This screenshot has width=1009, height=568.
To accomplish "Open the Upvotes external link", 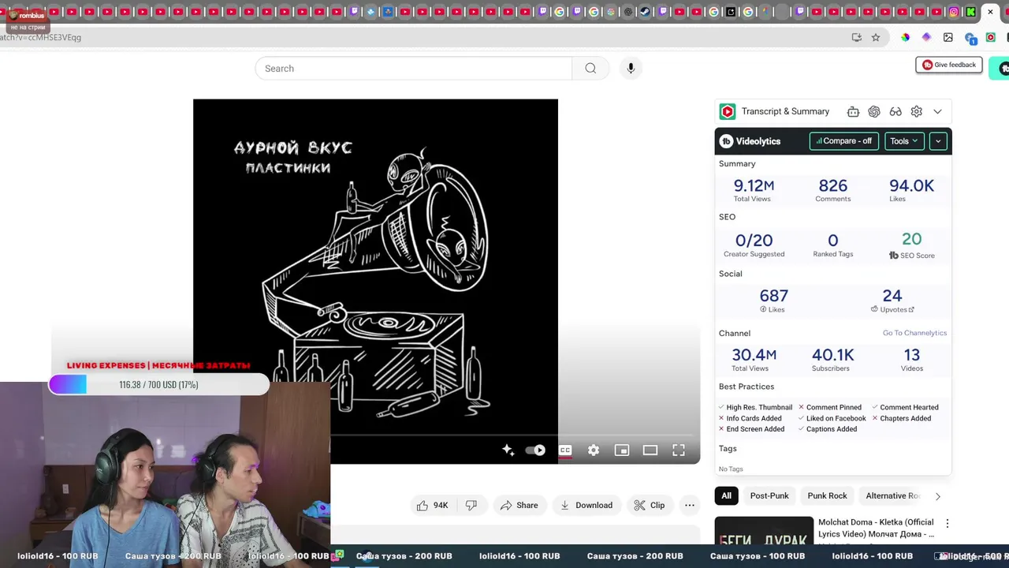I will coord(893,309).
